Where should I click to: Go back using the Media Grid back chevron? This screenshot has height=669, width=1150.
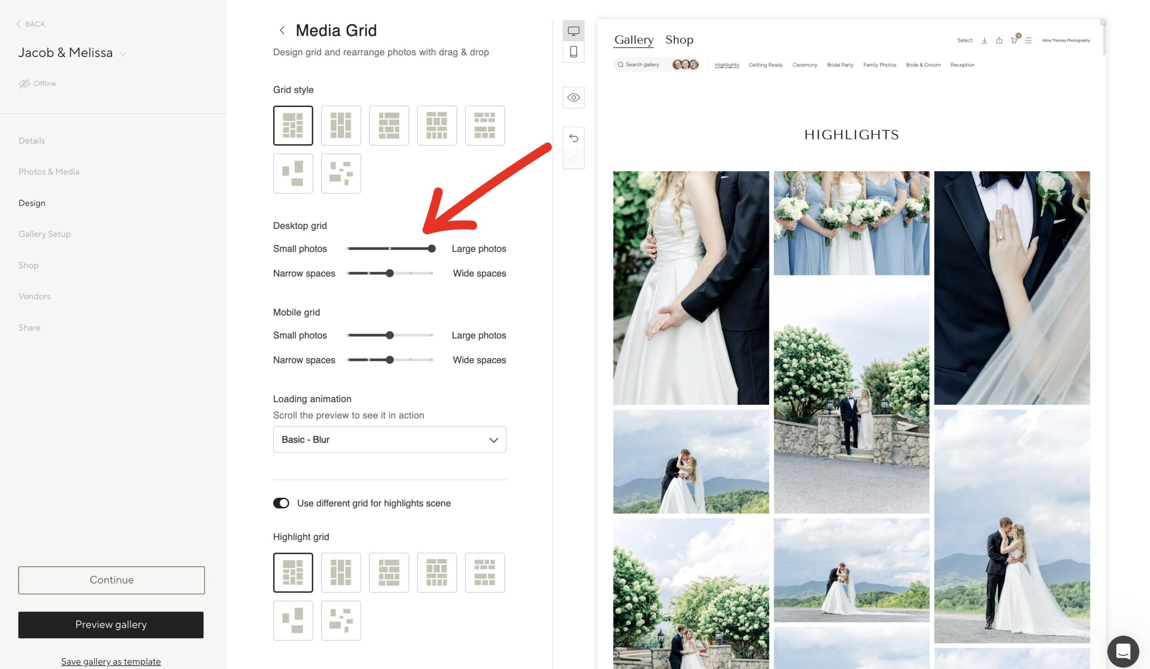282,30
